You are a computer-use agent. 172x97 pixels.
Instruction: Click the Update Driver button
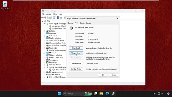tap(76, 53)
